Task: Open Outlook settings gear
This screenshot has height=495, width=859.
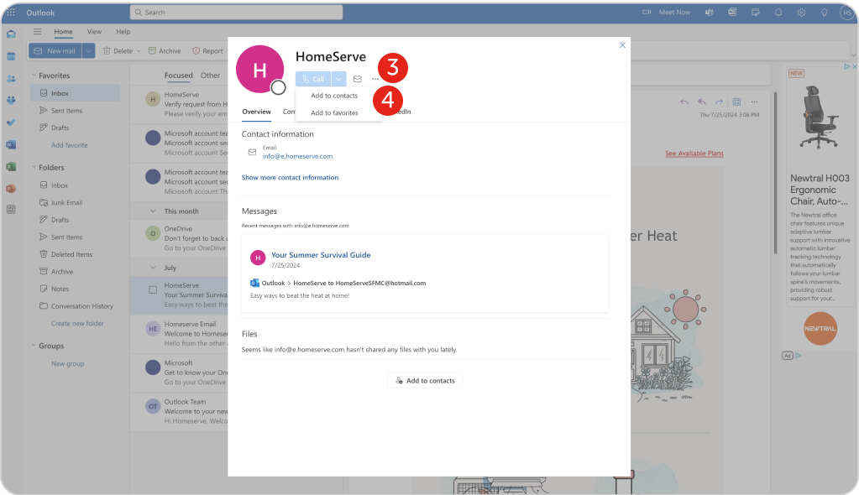Action: (x=801, y=12)
